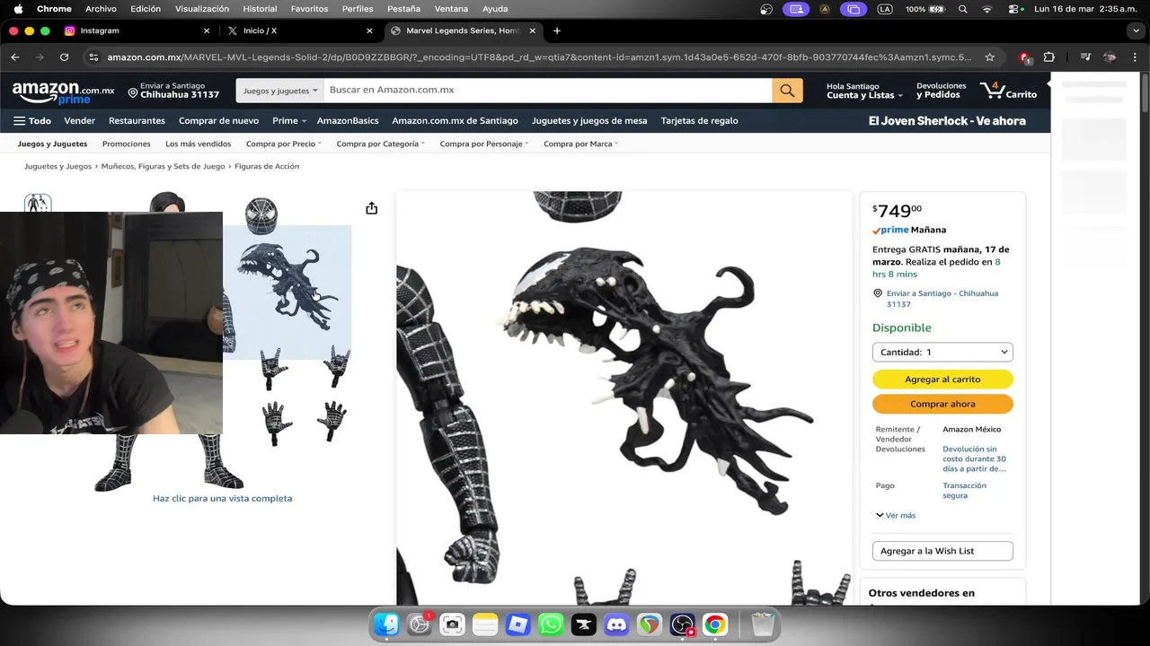
Task: Click the Amazon.com.mx Prime logo
Action: point(63,92)
